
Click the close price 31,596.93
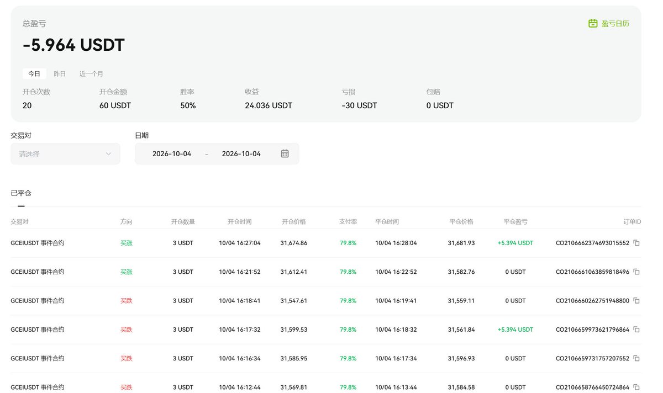tap(461, 358)
